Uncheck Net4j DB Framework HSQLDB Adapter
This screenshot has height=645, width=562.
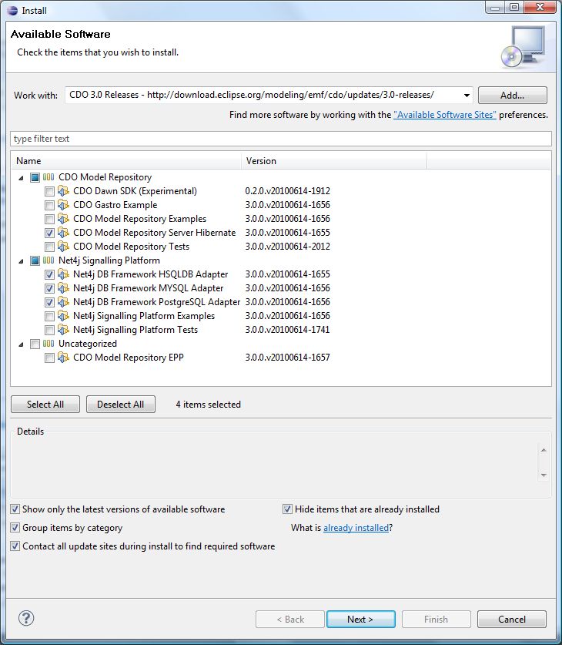(49, 274)
